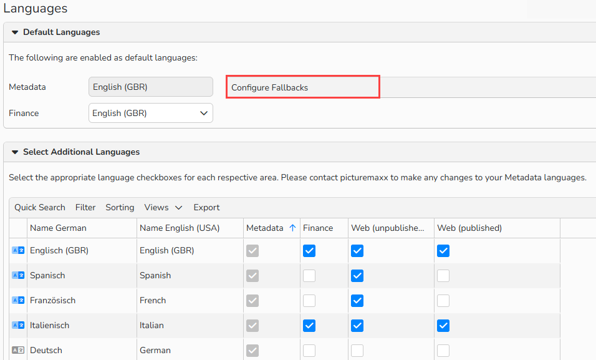Uncheck Web (unpublished) for Italienisch
The image size is (596, 360).
(x=357, y=326)
